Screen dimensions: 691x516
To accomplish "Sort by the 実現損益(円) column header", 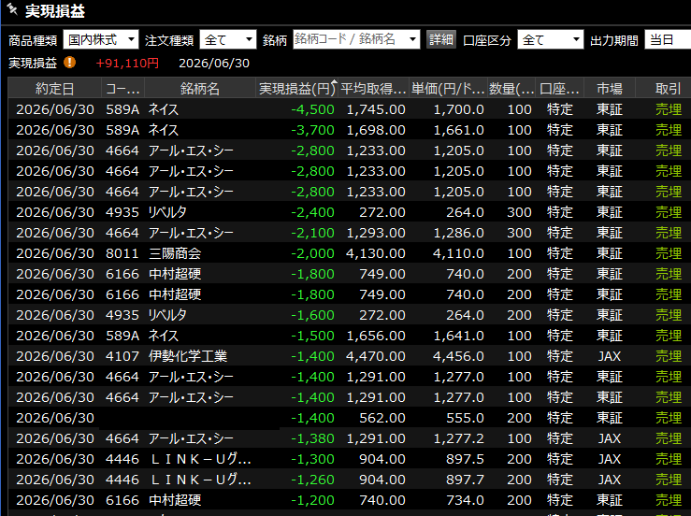I will tap(297, 89).
